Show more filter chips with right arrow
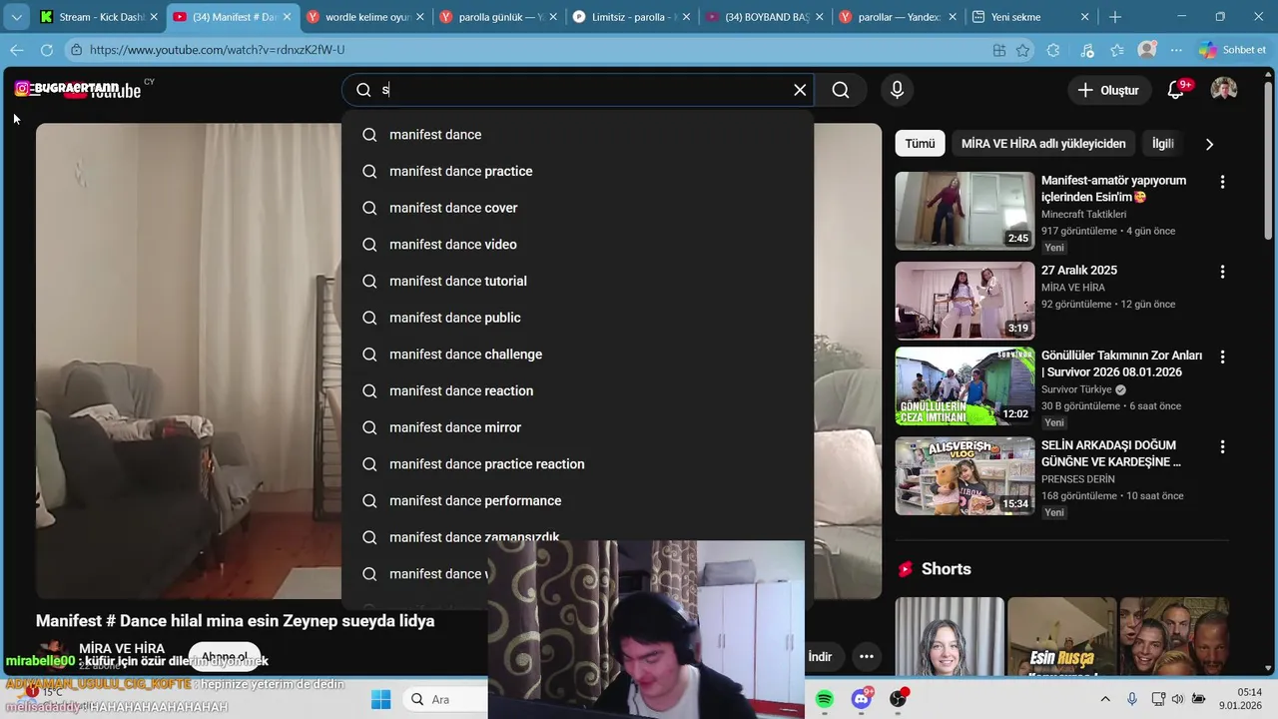 click(1209, 144)
